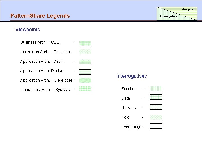202x152 pixels.
Task: Click the Function vertical-striped swatch
Action: [156, 89]
